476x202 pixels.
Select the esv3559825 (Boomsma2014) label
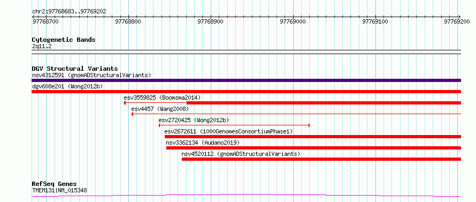(162, 98)
